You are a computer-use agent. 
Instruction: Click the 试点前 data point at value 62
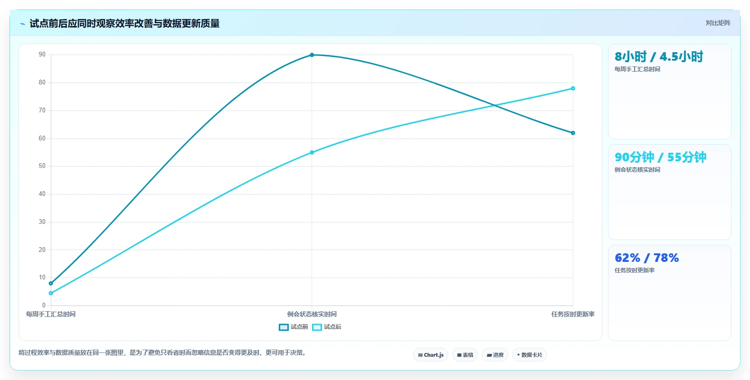tap(573, 133)
